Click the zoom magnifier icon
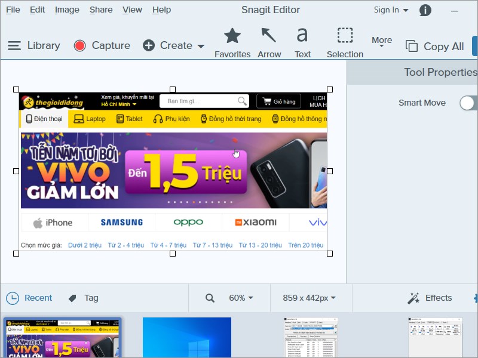Viewport: 478px width, 358px height. pos(210,298)
